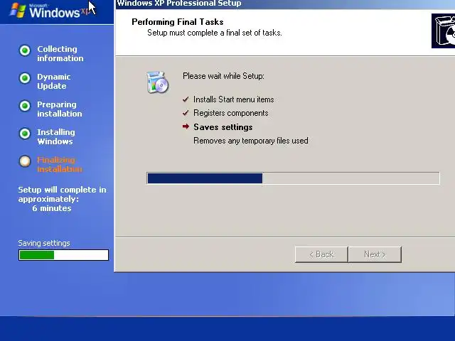455x341 pixels.
Task: Click the red arrow beside Saves settings
Action: (x=186, y=126)
